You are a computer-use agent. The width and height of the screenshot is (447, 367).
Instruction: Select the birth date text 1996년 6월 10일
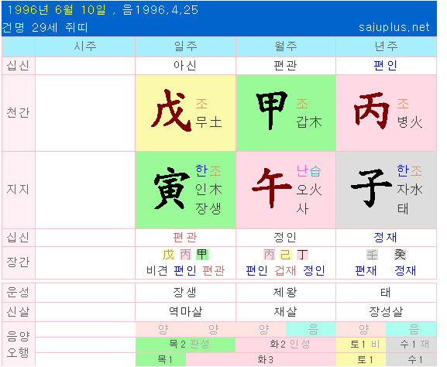(x=57, y=10)
